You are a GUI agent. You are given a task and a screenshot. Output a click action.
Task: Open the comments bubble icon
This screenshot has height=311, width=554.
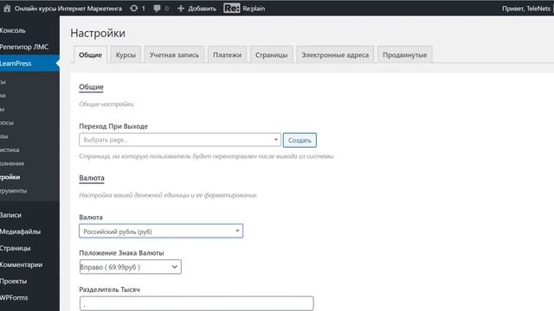157,8
